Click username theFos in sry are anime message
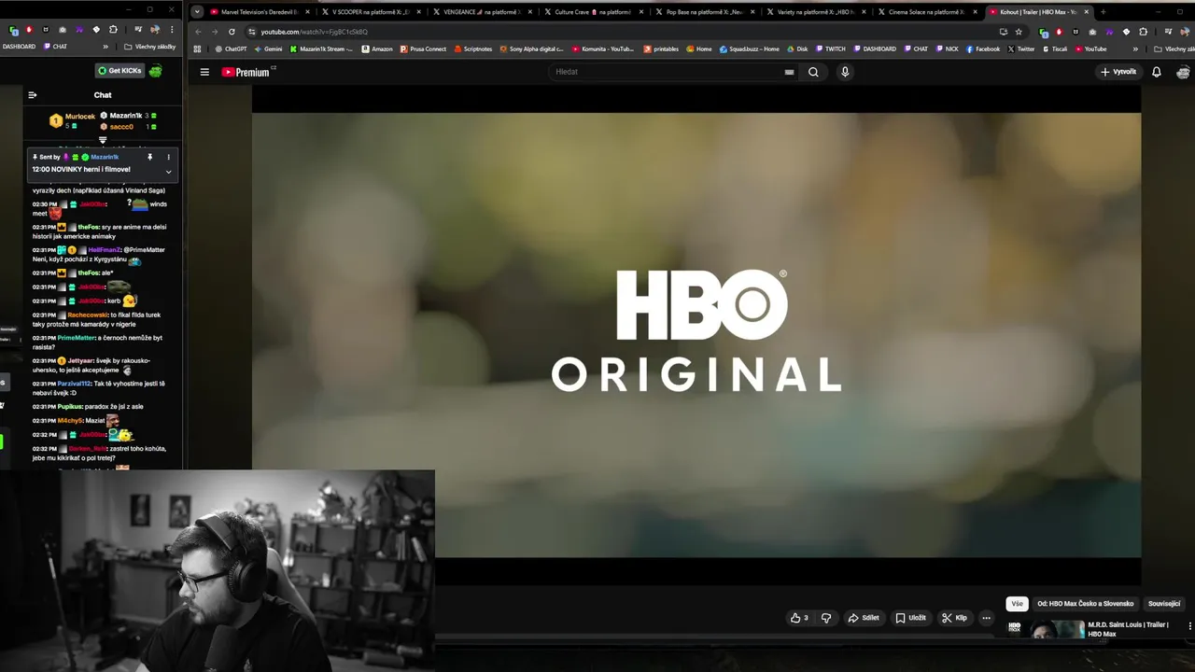Image resolution: width=1195 pixels, height=672 pixels. 88,227
